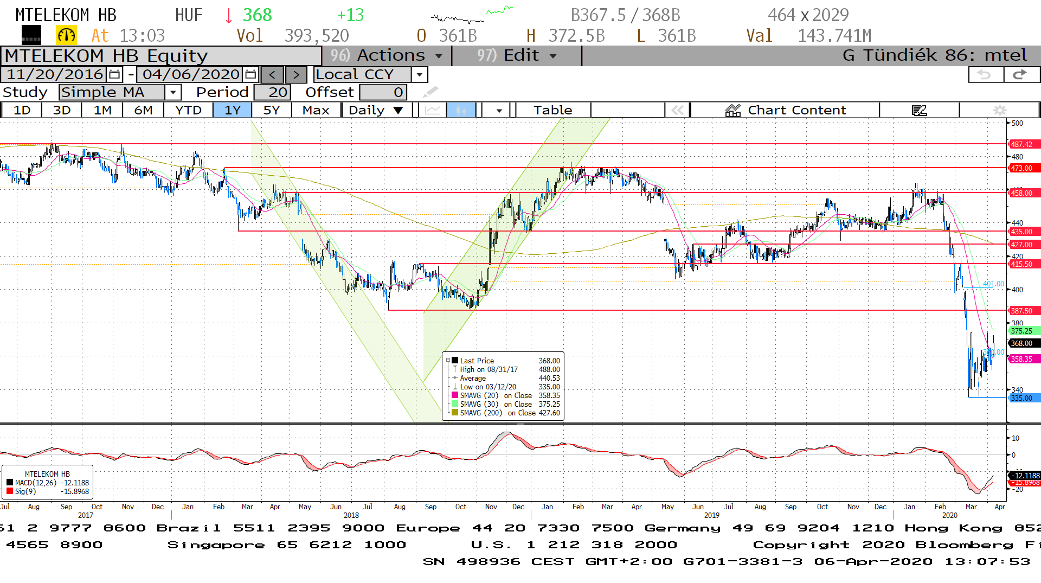Select the Max range tab

point(316,110)
